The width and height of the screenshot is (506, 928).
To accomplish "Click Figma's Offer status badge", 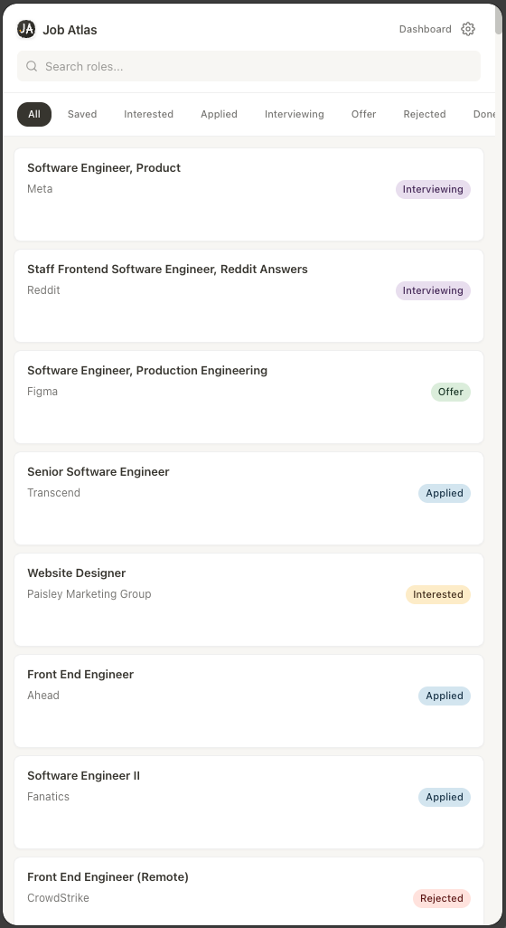I will click(x=451, y=392).
